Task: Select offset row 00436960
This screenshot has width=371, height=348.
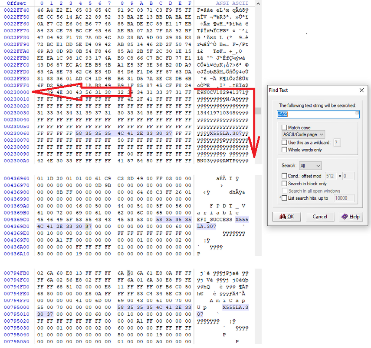Action: tap(16, 178)
